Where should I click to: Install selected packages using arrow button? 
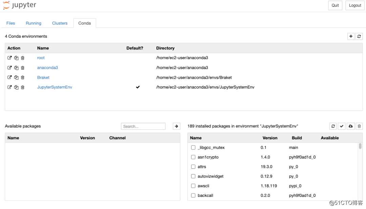pyautogui.click(x=177, y=126)
